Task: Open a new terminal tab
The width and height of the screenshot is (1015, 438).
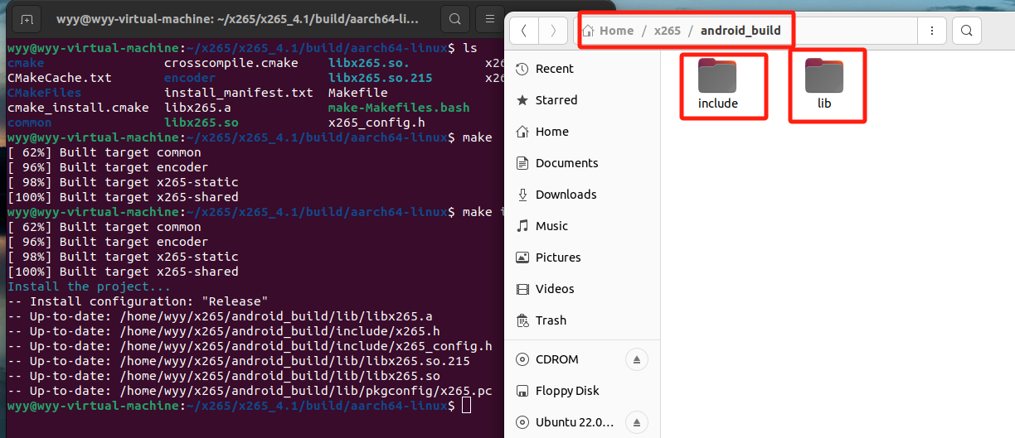Action: (x=27, y=19)
